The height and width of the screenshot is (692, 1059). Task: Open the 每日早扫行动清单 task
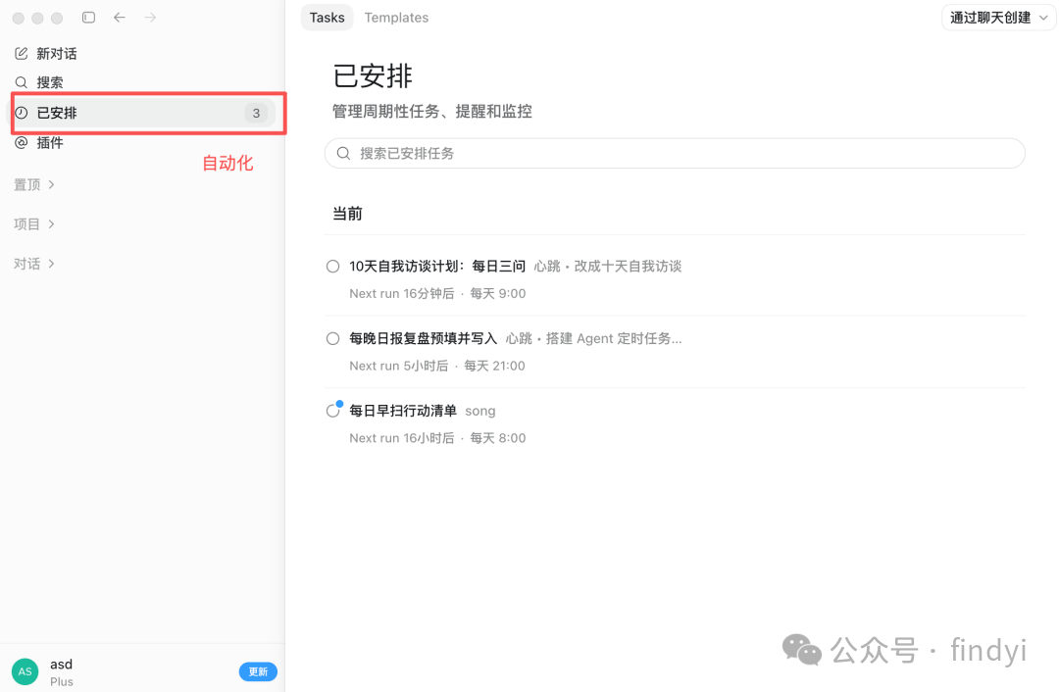click(x=403, y=411)
